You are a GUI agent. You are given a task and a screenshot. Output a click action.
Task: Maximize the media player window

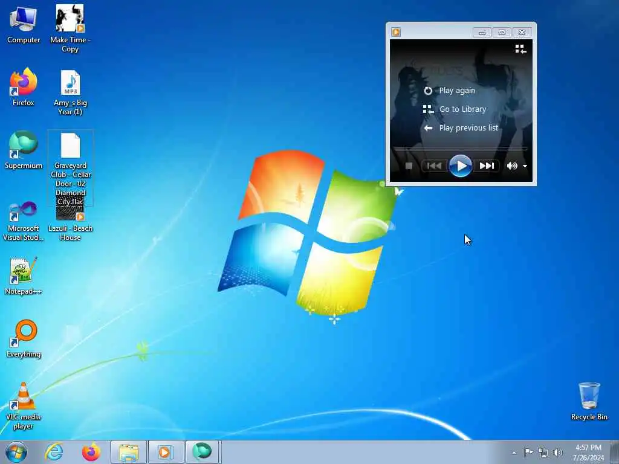[502, 33]
